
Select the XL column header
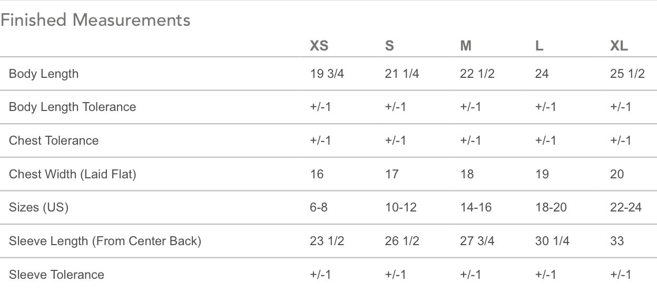point(619,46)
